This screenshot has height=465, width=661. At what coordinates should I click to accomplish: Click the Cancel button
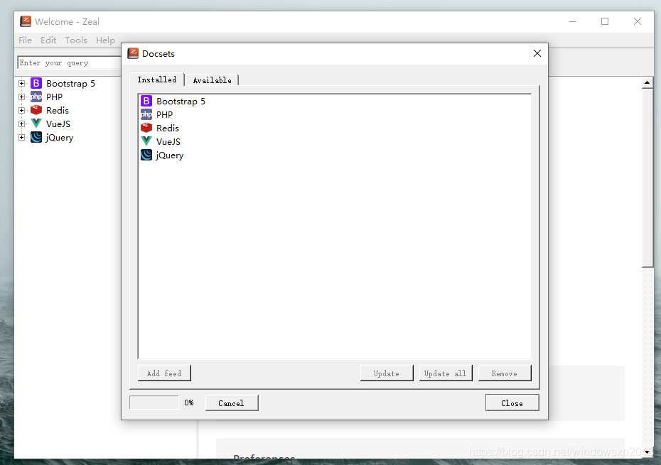coord(232,403)
